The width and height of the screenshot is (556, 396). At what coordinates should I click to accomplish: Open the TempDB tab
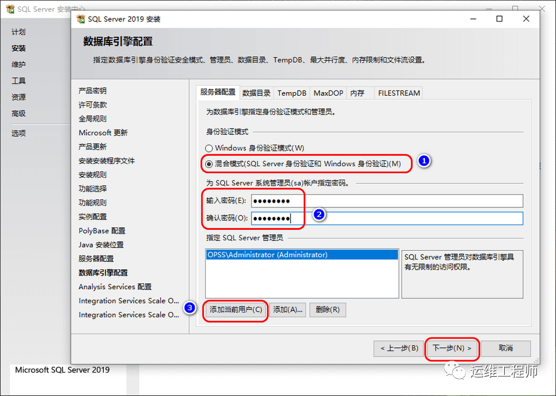click(x=292, y=93)
